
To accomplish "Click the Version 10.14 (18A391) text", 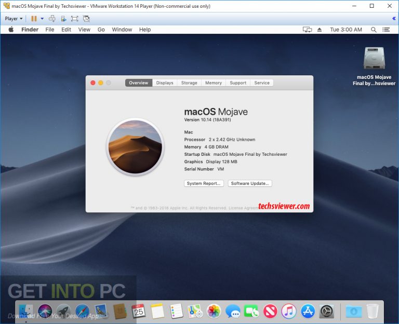I will pos(207,120).
